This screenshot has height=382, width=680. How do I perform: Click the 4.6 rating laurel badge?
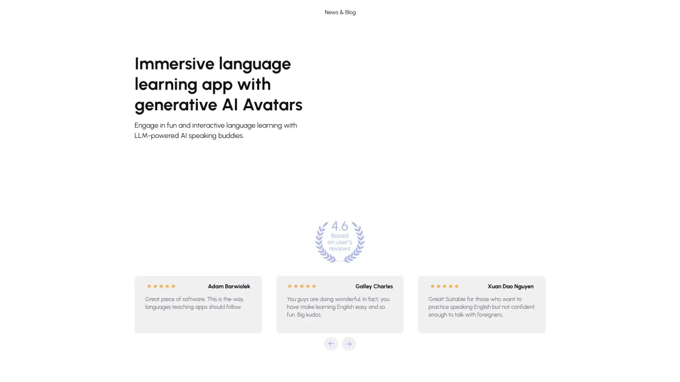[340, 242]
